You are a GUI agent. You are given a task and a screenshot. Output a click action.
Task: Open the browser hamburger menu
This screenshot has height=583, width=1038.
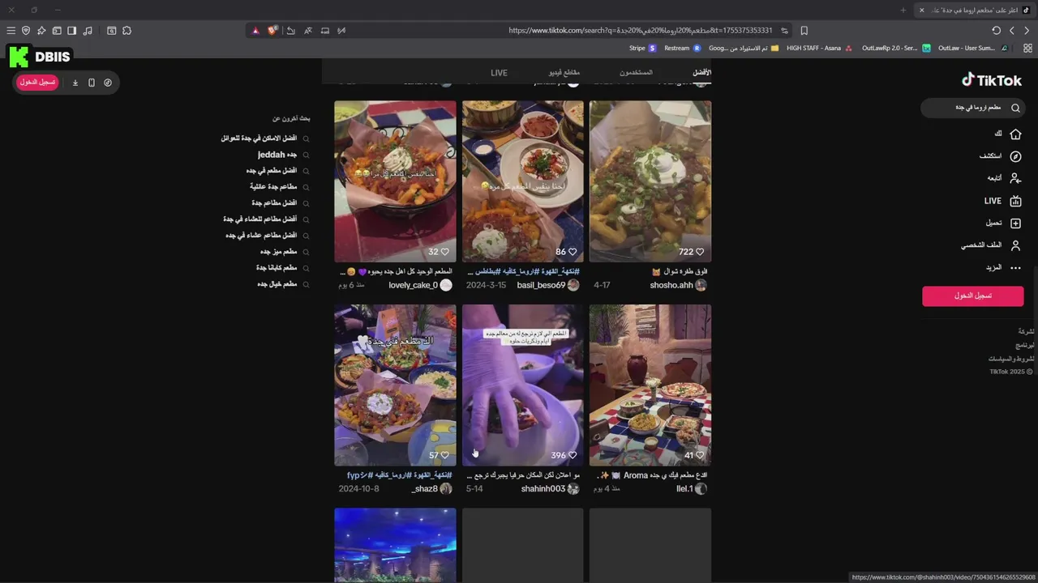click(11, 31)
